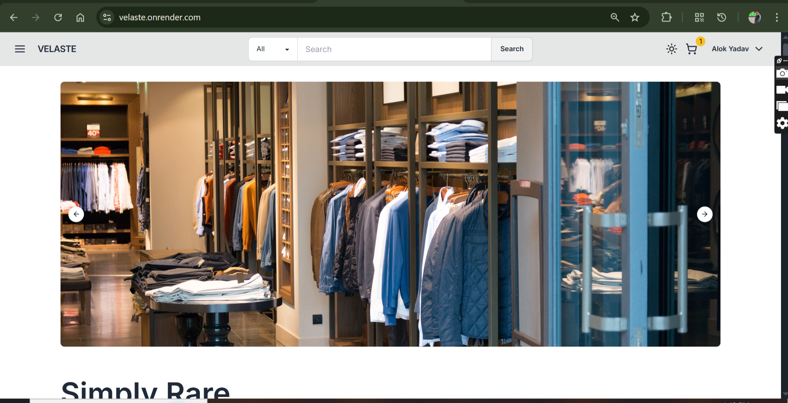
Task: View site information for velaste.onrender.com
Action: [x=107, y=17]
